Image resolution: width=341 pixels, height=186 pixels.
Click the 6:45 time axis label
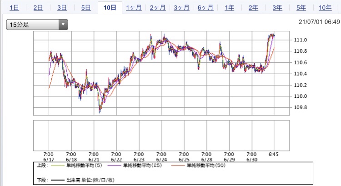coord(274,154)
